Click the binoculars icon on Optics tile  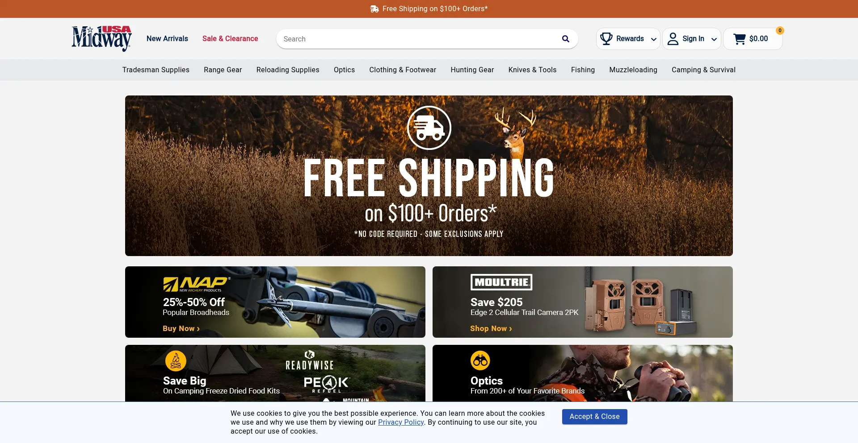(480, 360)
